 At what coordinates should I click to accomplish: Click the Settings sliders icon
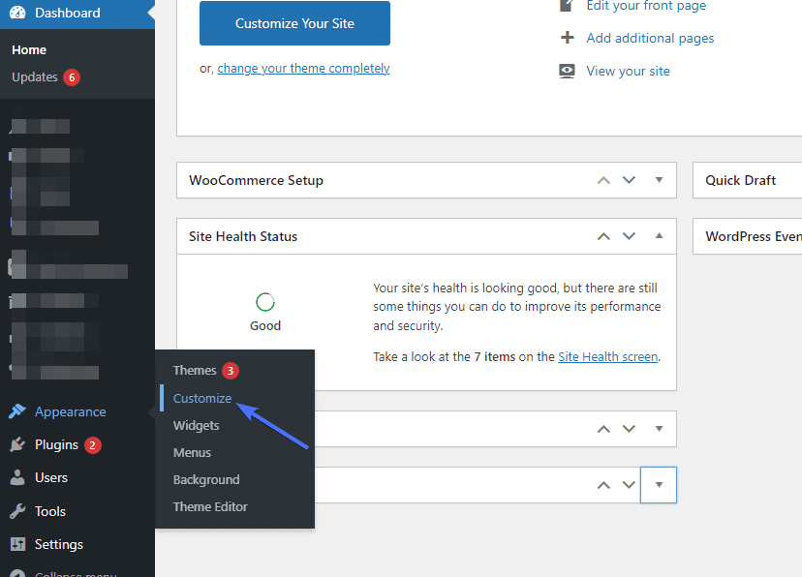coord(17,544)
